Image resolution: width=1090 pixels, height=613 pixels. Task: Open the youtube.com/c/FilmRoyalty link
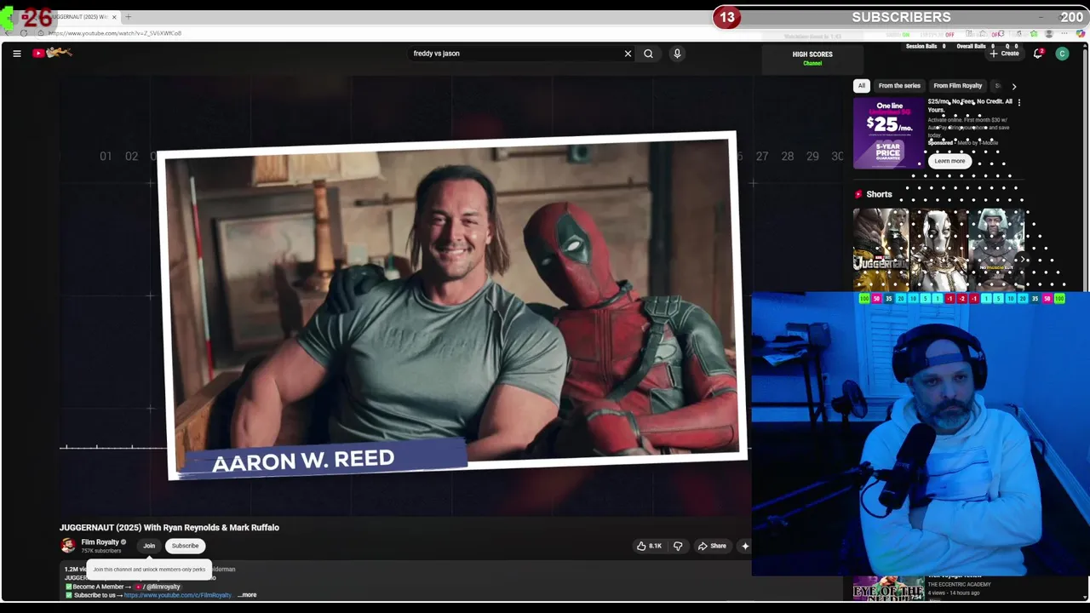[x=177, y=595]
